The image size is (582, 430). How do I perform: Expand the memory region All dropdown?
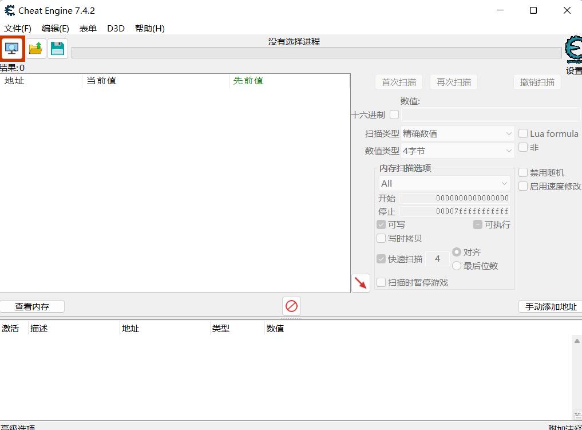(444, 183)
